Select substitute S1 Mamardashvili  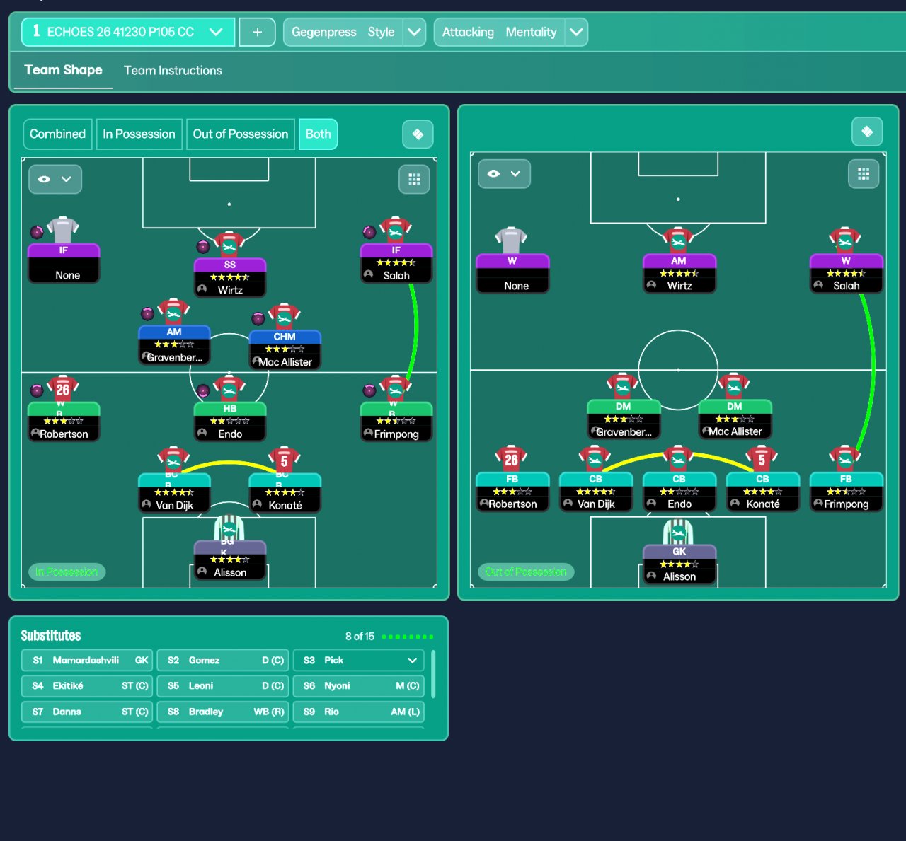(87, 661)
